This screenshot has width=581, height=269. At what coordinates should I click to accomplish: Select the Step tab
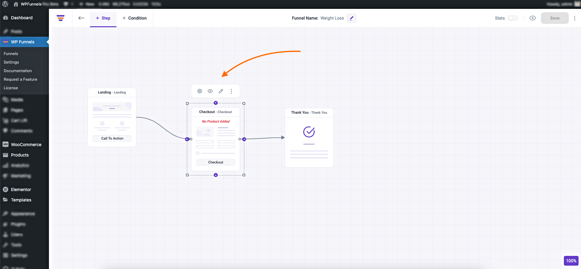click(103, 18)
